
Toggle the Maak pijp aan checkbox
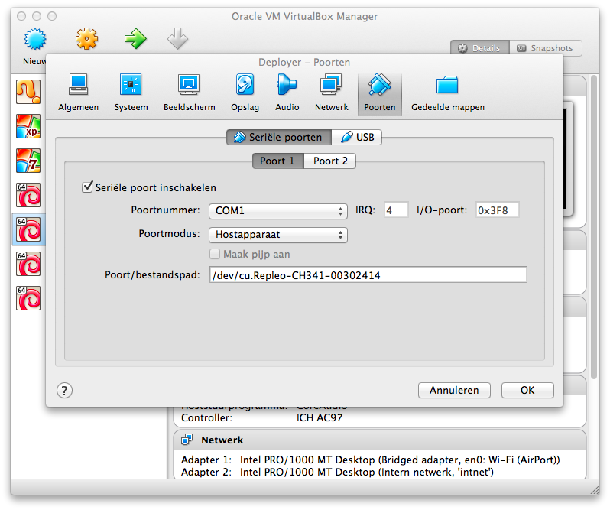[x=215, y=254]
